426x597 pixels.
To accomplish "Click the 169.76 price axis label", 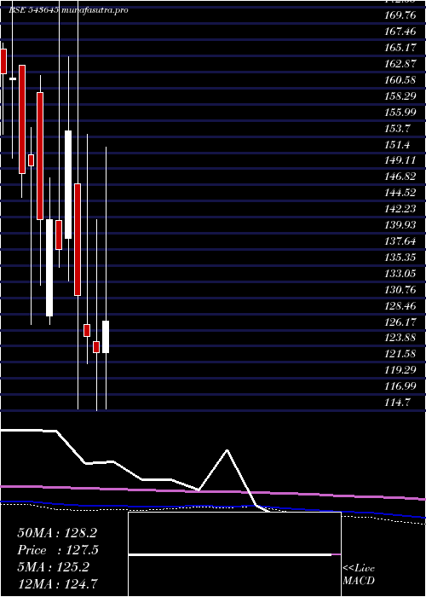I will pos(400,15).
